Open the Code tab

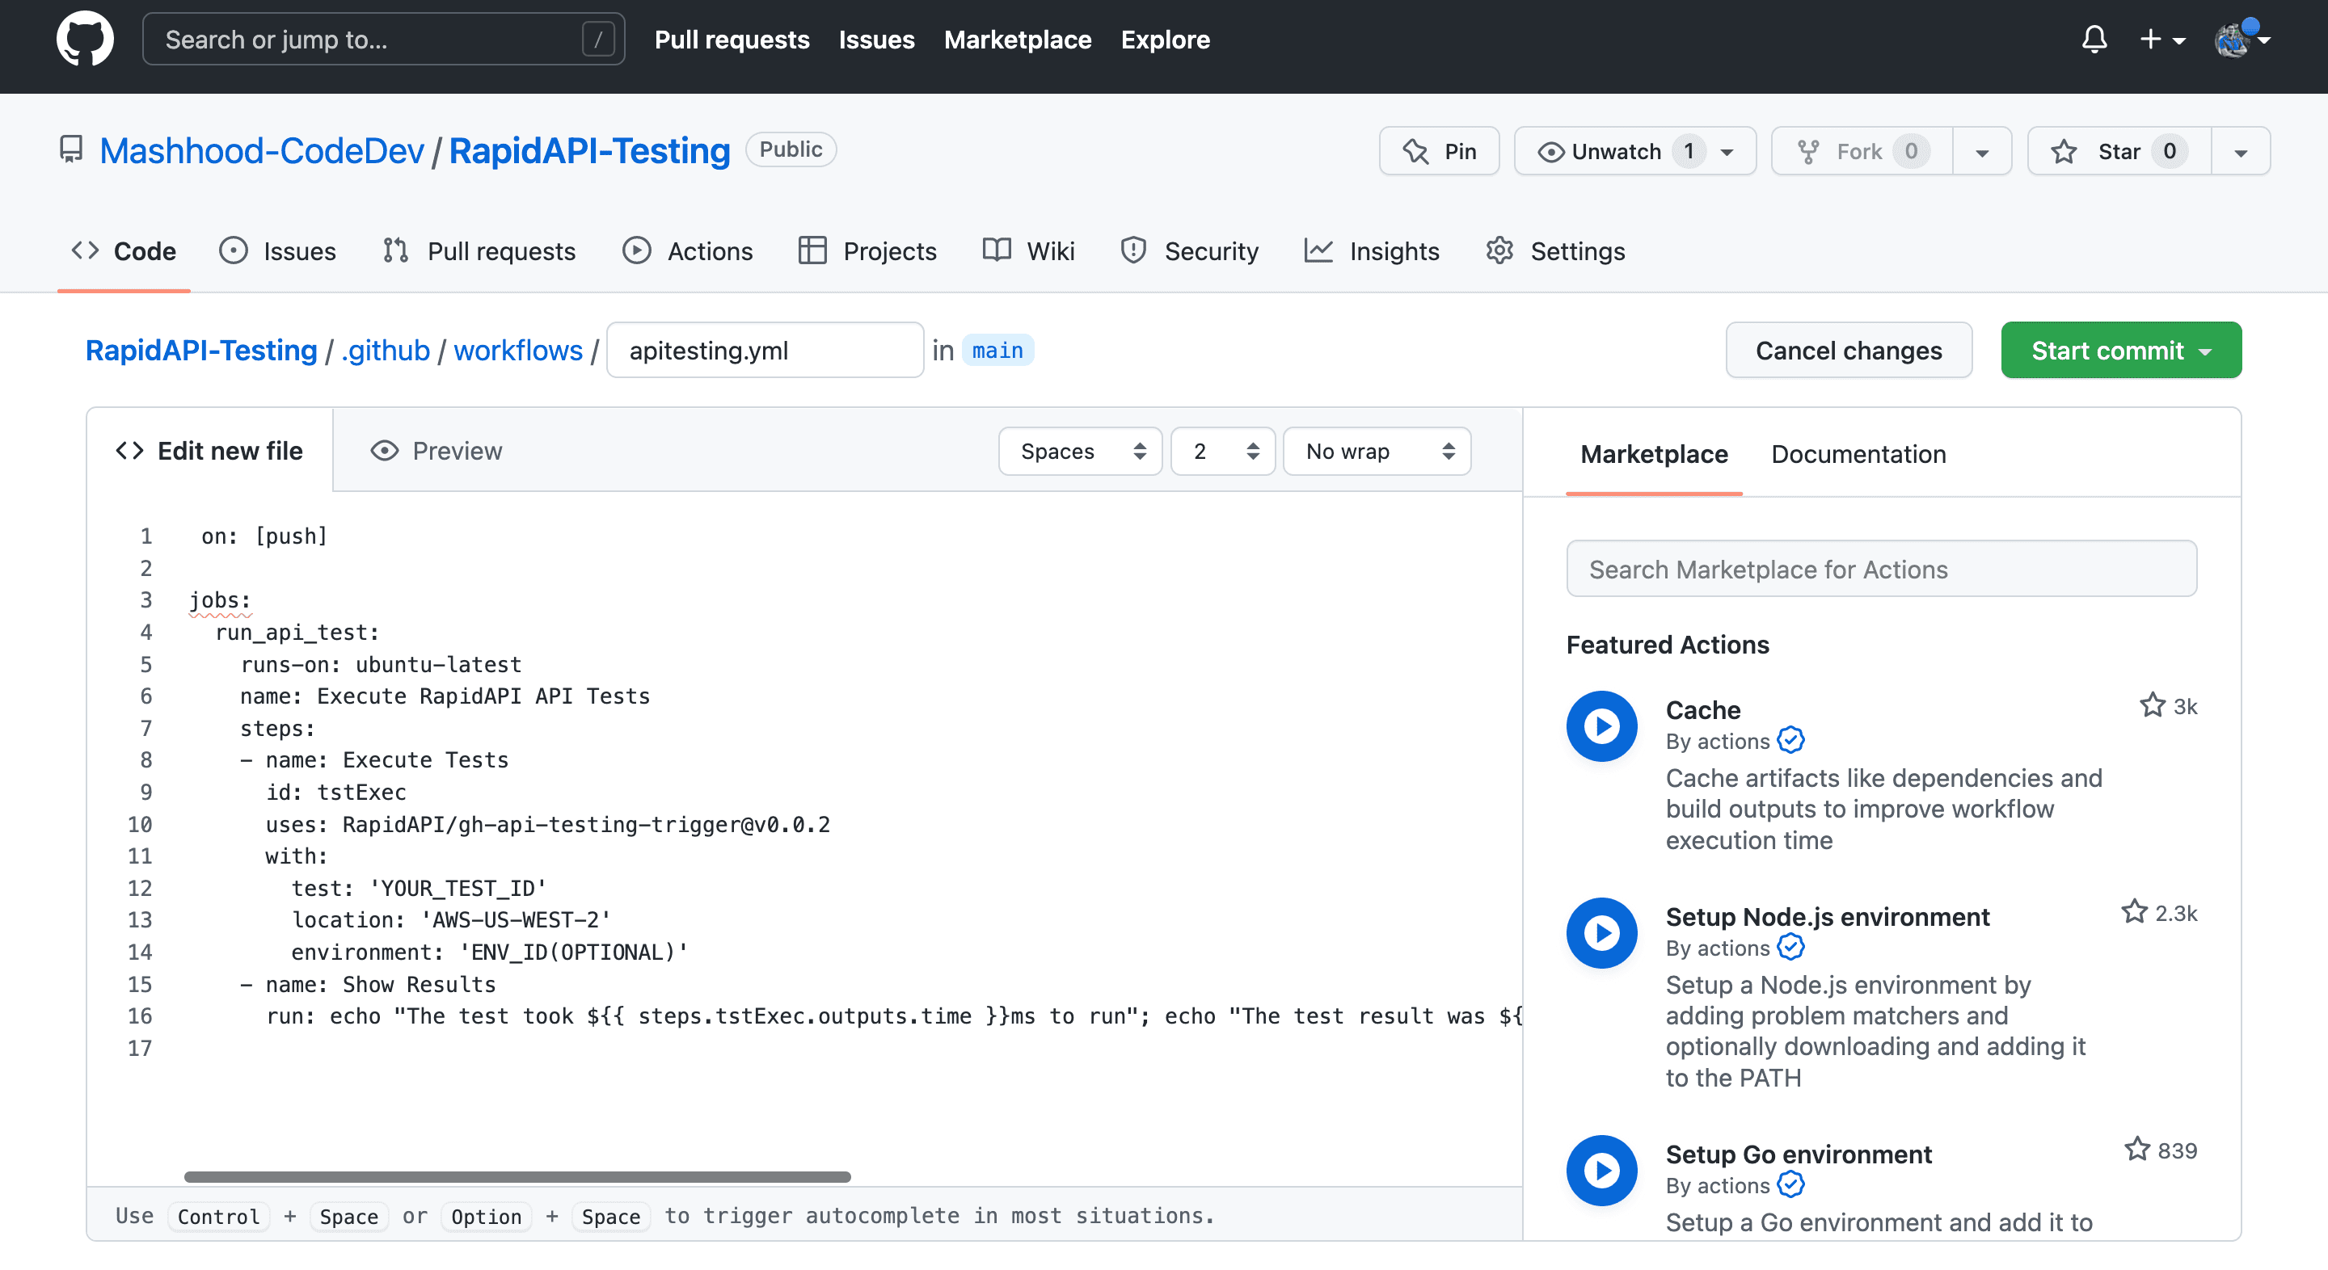point(124,251)
